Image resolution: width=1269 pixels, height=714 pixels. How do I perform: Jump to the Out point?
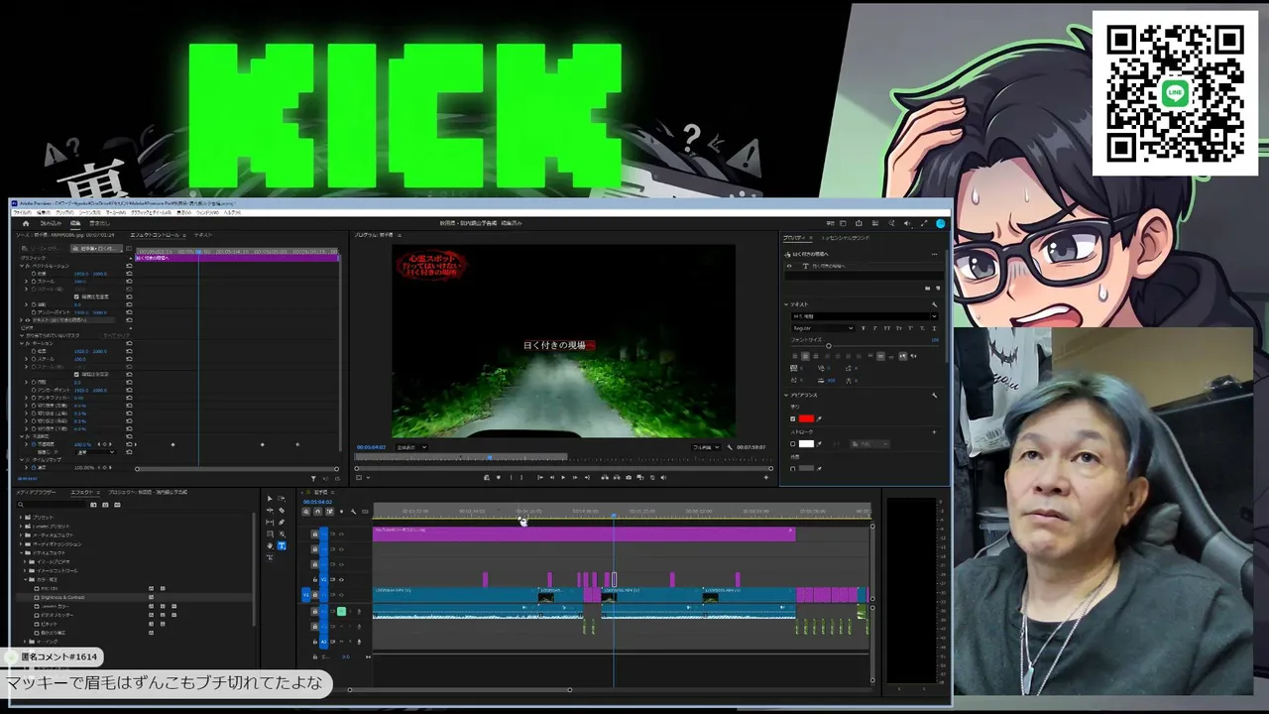[587, 477]
